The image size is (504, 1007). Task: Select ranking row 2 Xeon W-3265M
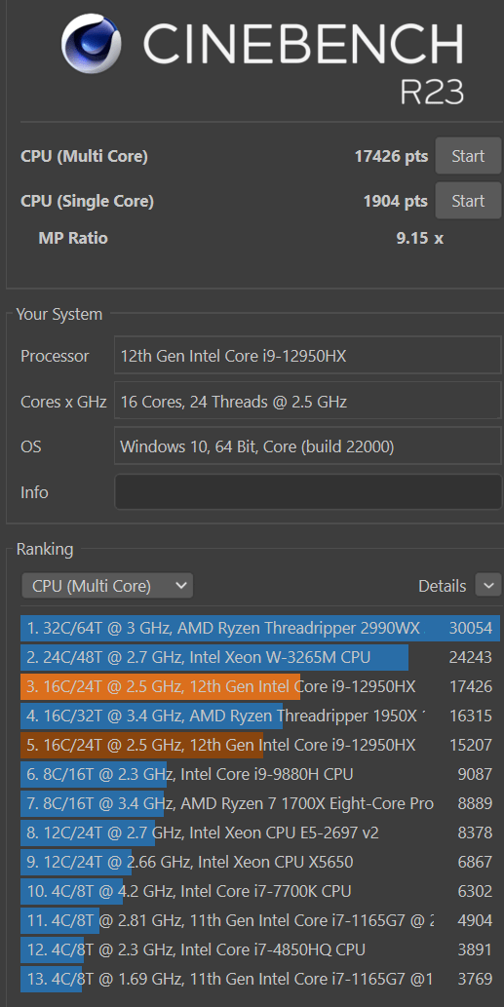point(260,658)
